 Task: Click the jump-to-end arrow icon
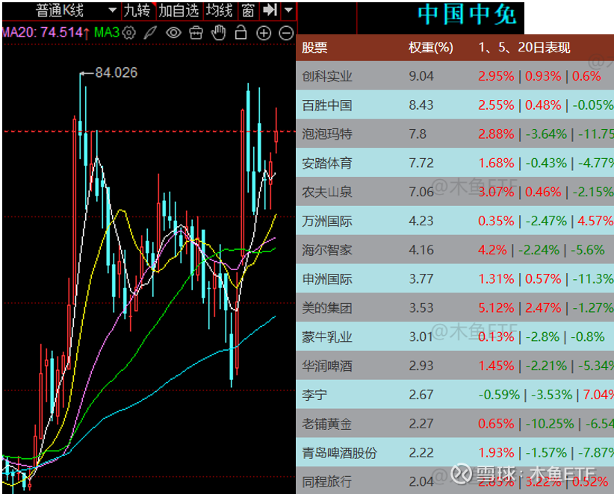270,10
